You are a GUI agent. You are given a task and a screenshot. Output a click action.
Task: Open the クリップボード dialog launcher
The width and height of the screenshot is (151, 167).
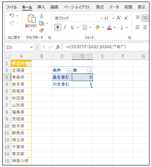pyautogui.click(x=49, y=37)
